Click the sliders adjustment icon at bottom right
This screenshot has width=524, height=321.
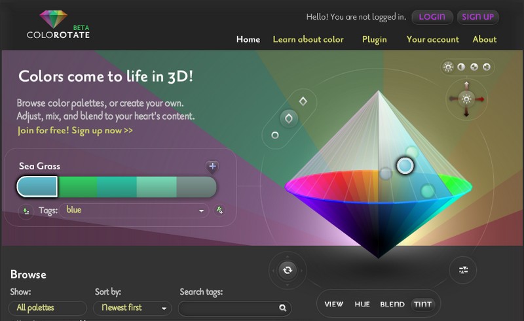point(462,270)
